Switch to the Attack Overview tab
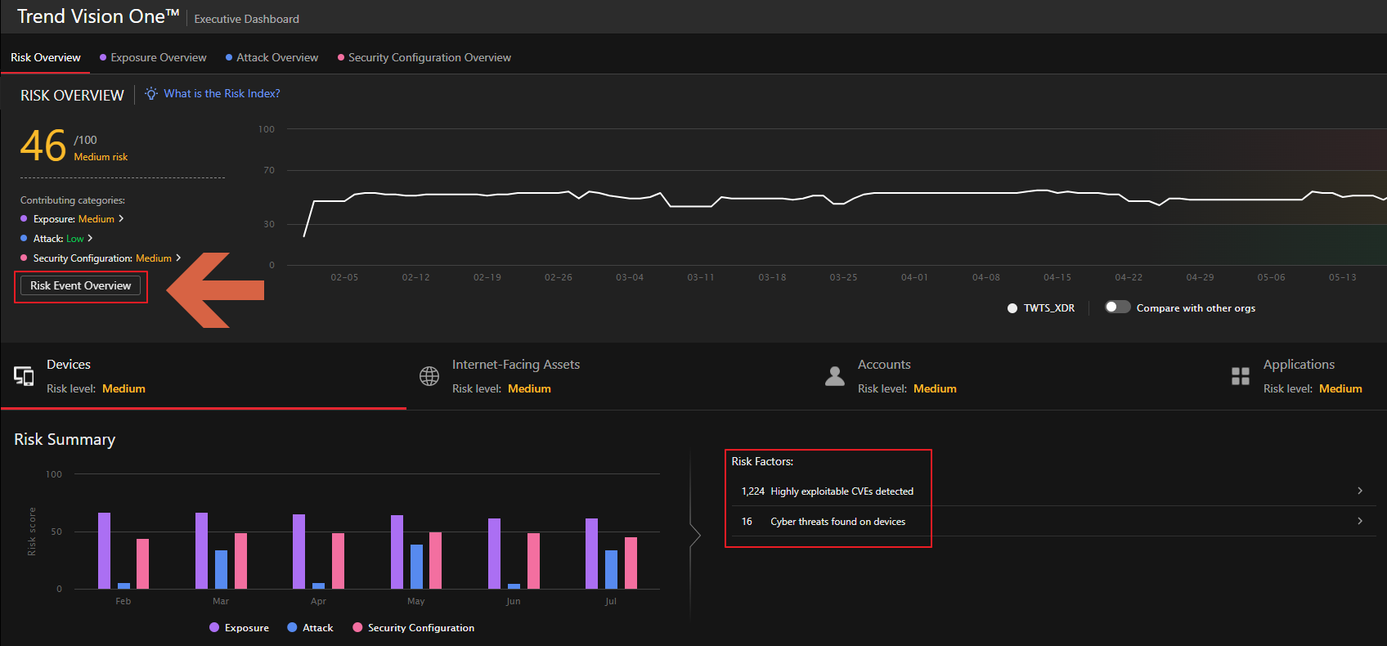 277,58
